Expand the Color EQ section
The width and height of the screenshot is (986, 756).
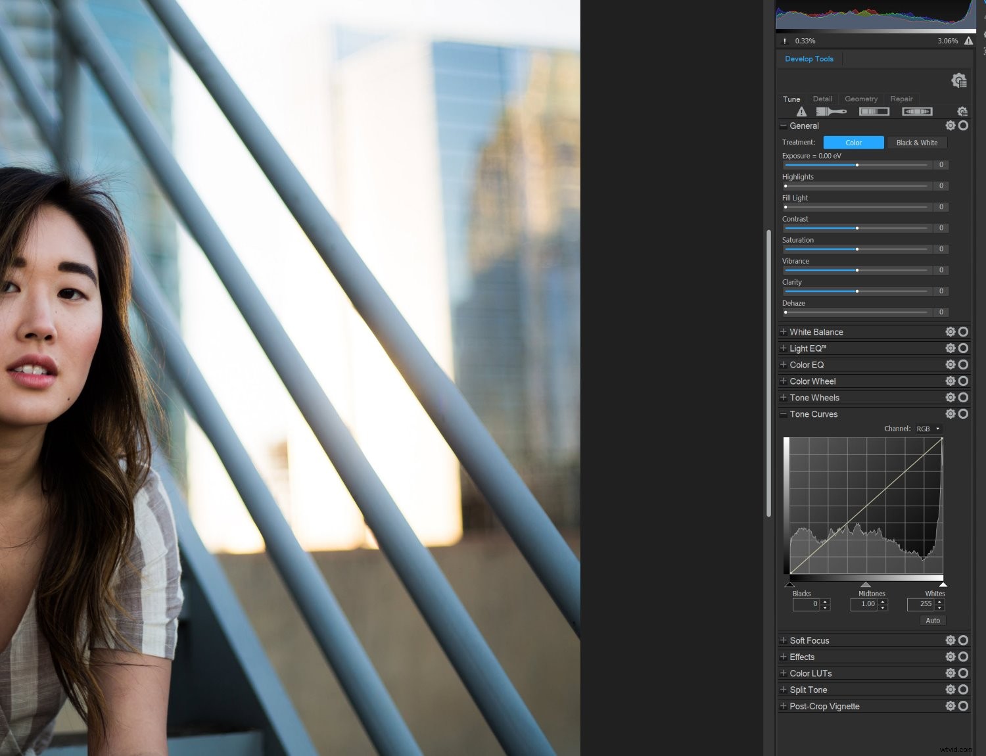(x=784, y=364)
